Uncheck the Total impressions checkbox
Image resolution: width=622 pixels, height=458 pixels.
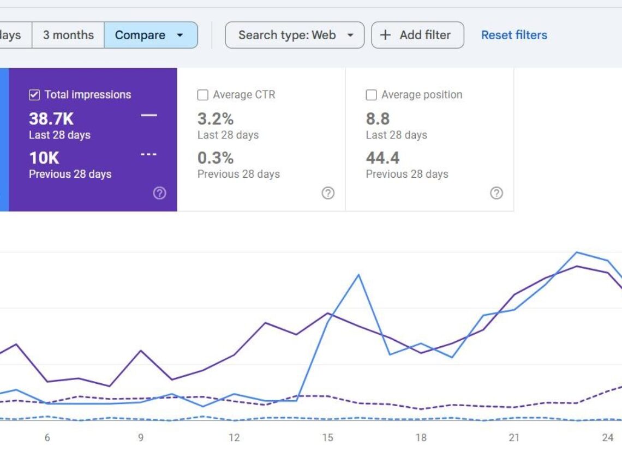click(34, 94)
